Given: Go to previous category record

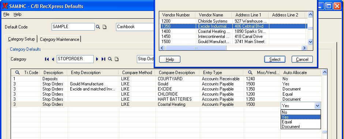Looking at the screenshot, I should click(53, 59).
